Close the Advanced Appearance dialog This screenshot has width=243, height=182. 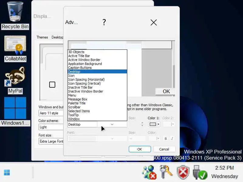(154, 22)
